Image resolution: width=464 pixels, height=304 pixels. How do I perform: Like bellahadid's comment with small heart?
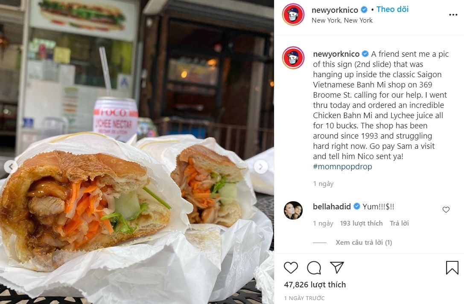[x=446, y=210]
